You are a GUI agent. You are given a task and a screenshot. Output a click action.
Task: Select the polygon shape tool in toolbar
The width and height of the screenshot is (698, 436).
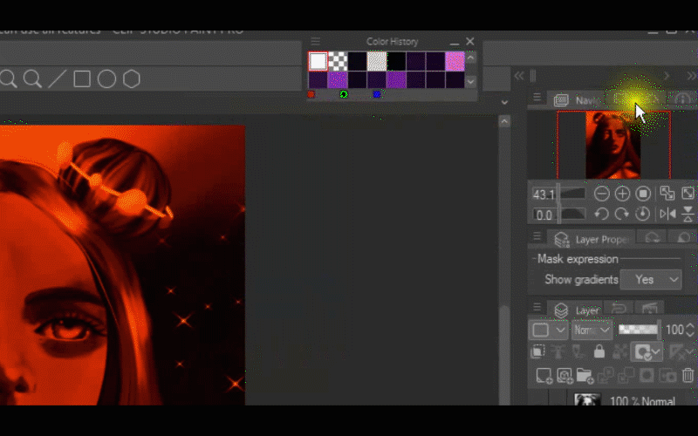[x=131, y=79]
